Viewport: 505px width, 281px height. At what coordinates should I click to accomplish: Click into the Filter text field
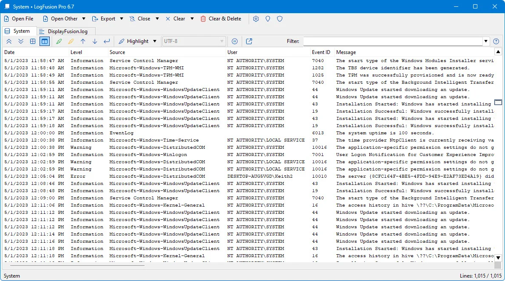tap(393, 41)
